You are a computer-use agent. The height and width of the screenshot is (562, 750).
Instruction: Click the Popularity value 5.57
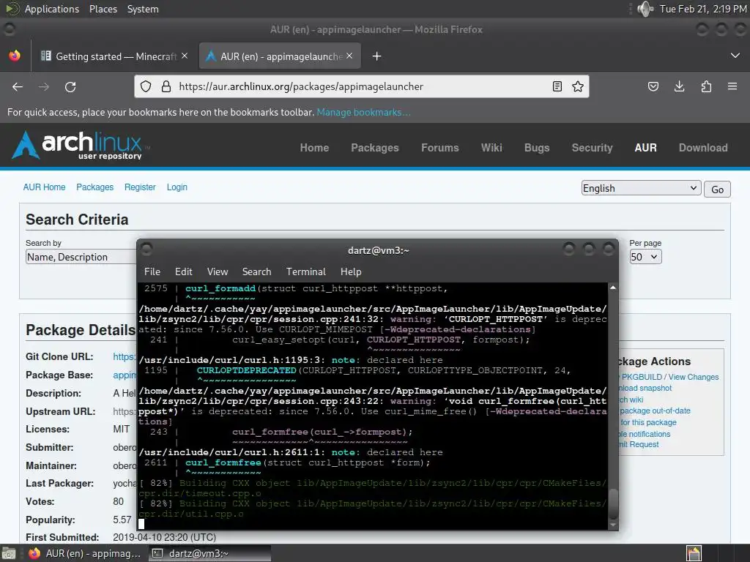[122, 520]
